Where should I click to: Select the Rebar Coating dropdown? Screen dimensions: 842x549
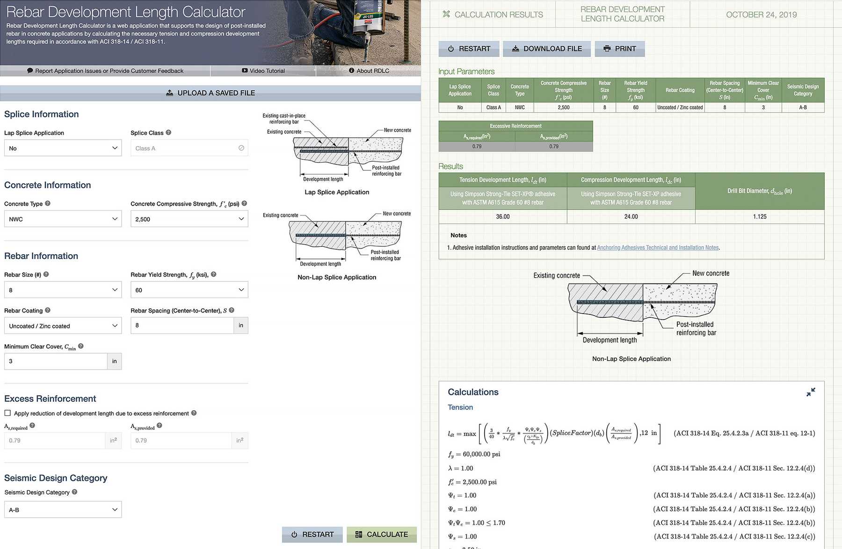click(x=63, y=326)
